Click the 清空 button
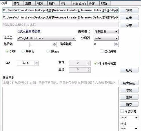 (129, 104)
